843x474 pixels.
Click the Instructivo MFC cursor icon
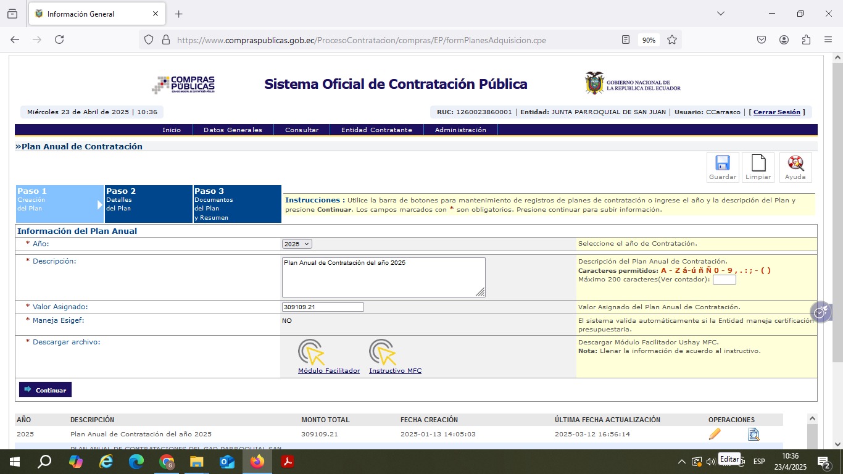383,352
